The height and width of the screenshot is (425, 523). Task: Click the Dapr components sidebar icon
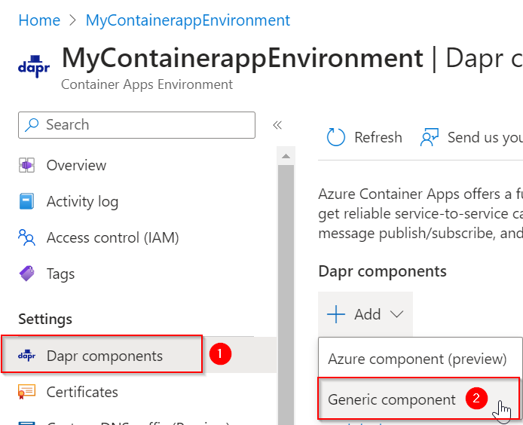[26, 356]
